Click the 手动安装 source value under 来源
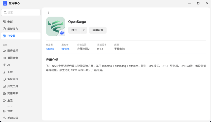Image resolution: width=211 pixels, height=122 pixels. 119,49
